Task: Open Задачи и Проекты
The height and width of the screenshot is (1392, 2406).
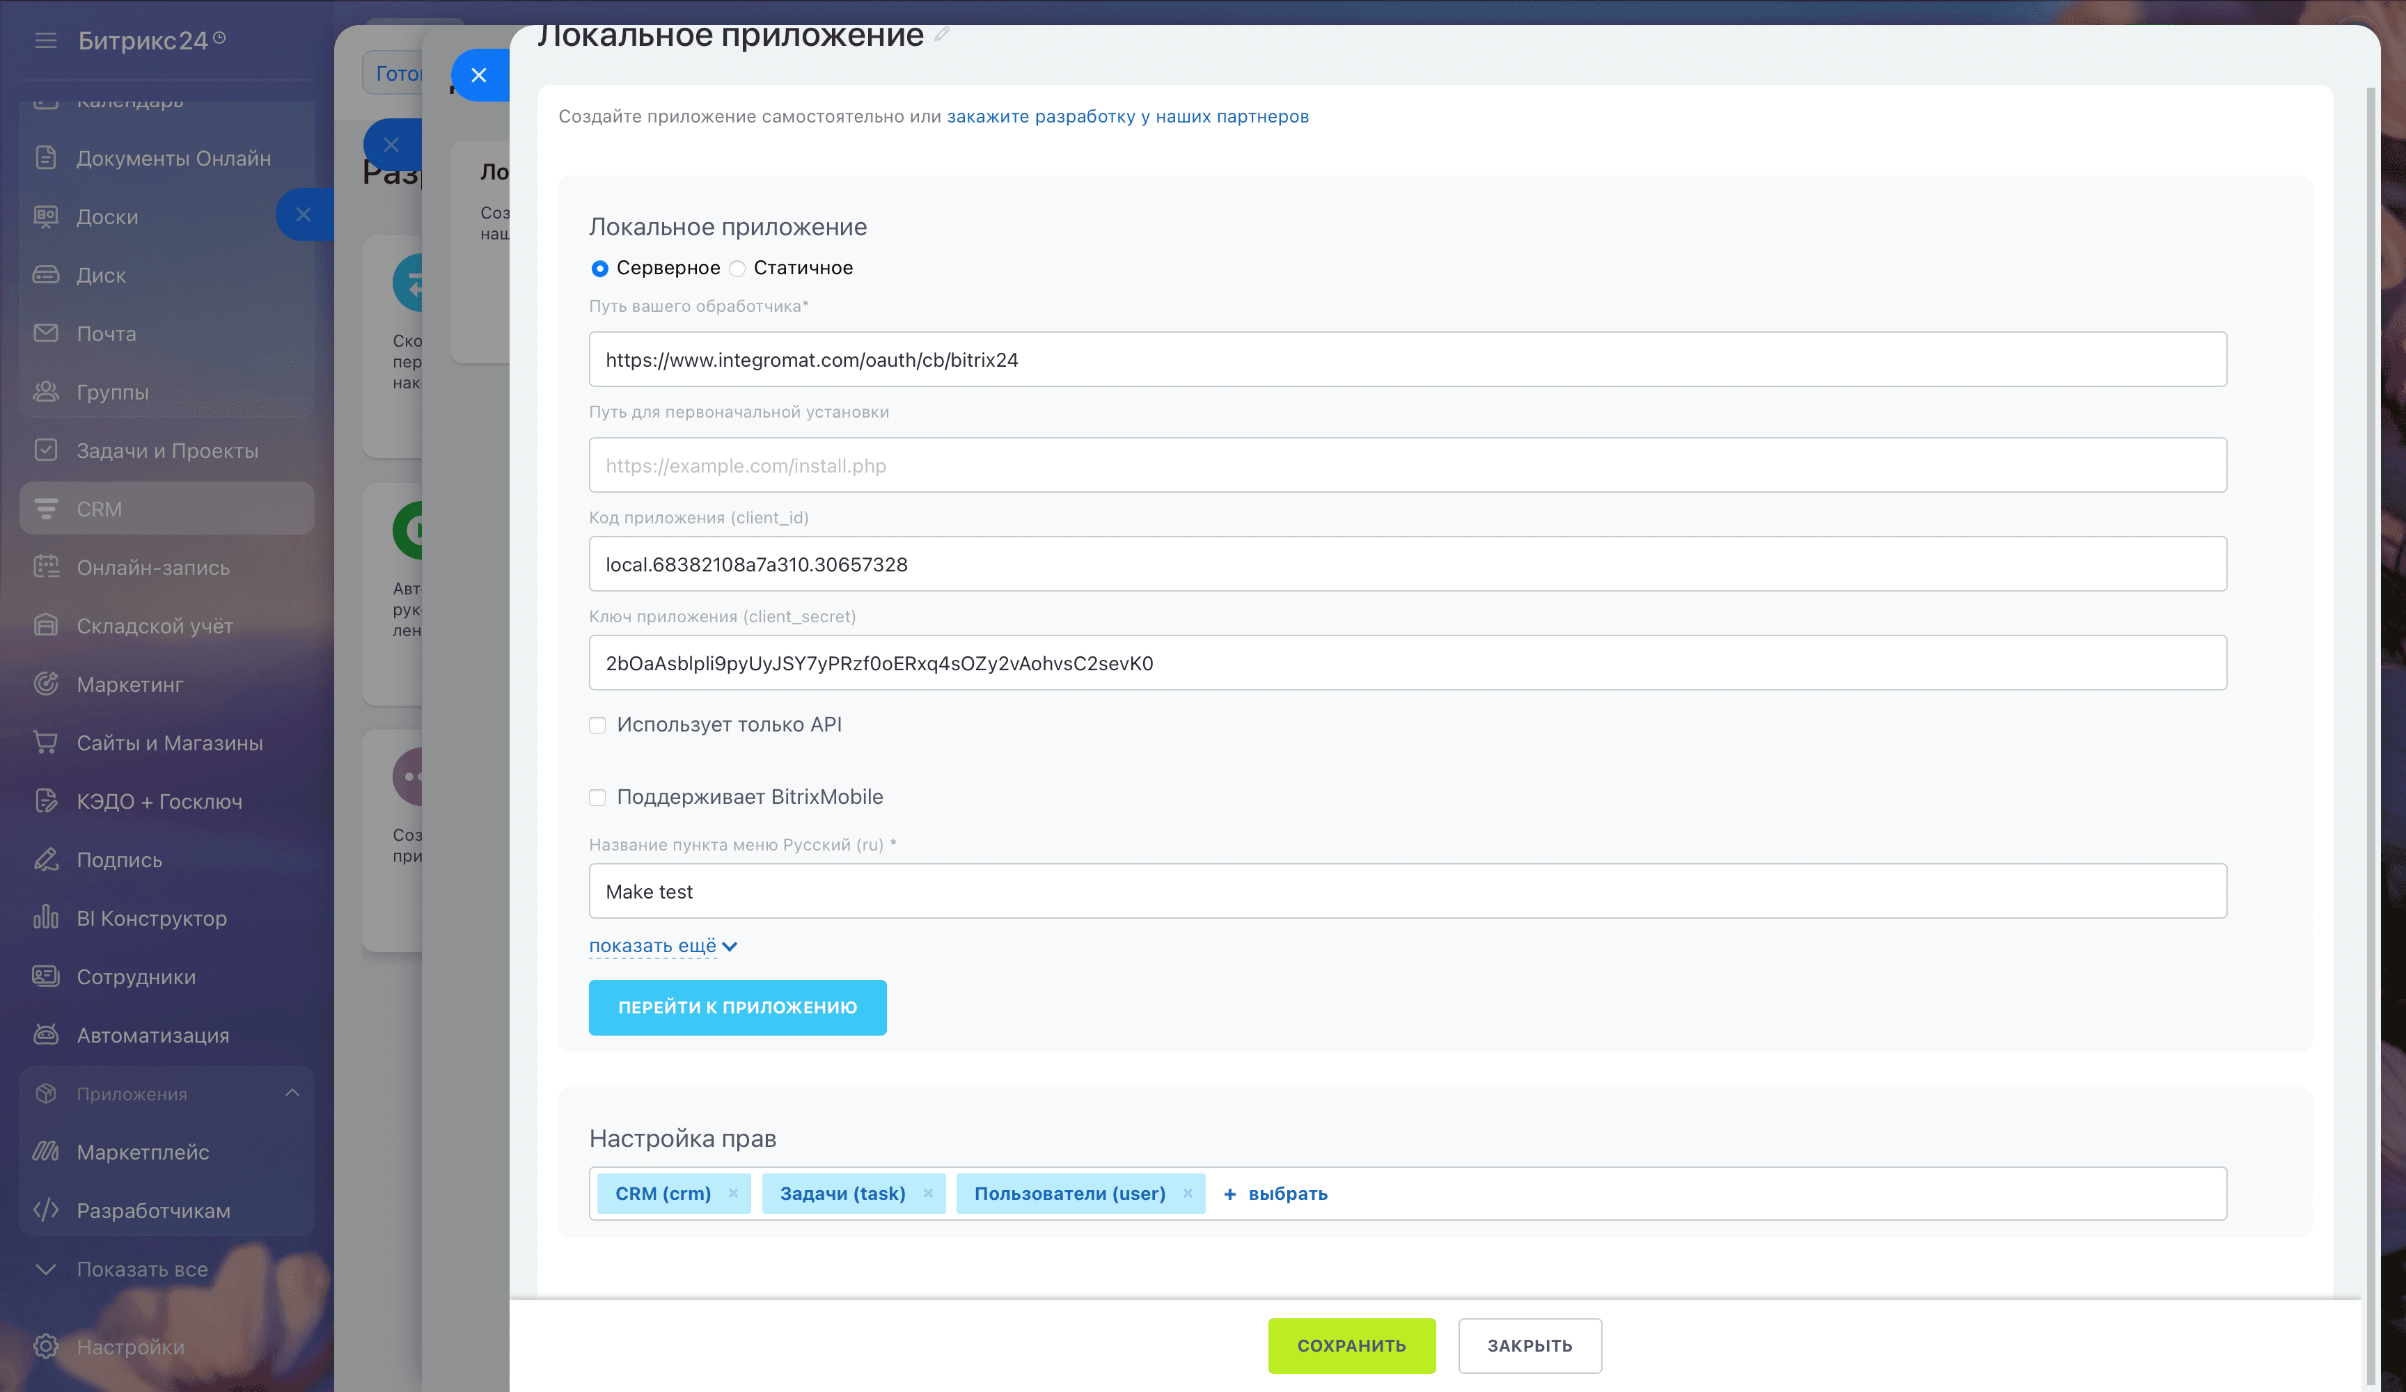Action: 168,450
